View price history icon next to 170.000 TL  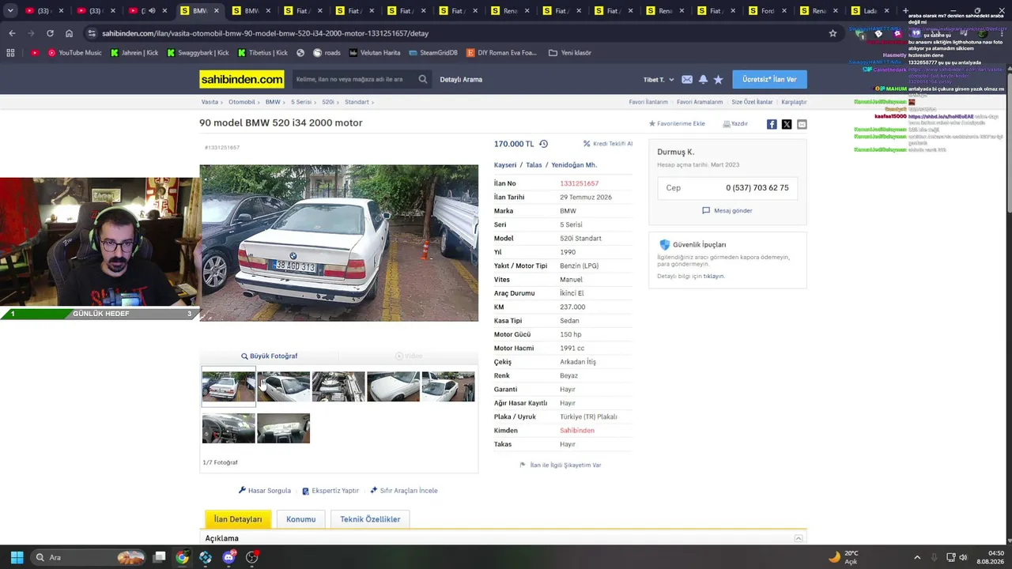click(543, 144)
